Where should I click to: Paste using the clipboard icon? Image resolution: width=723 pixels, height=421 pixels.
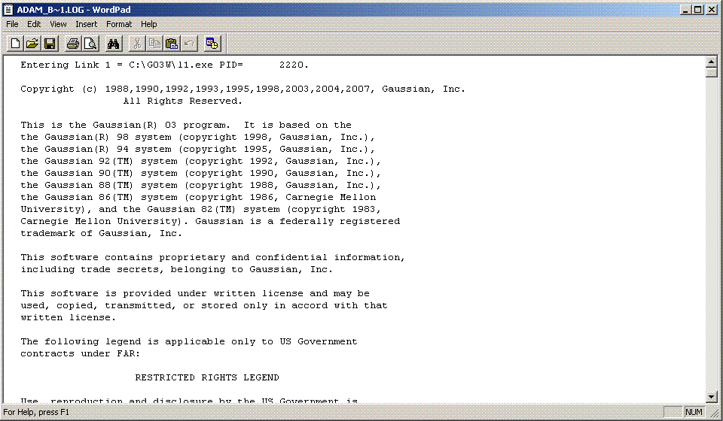point(172,44)
